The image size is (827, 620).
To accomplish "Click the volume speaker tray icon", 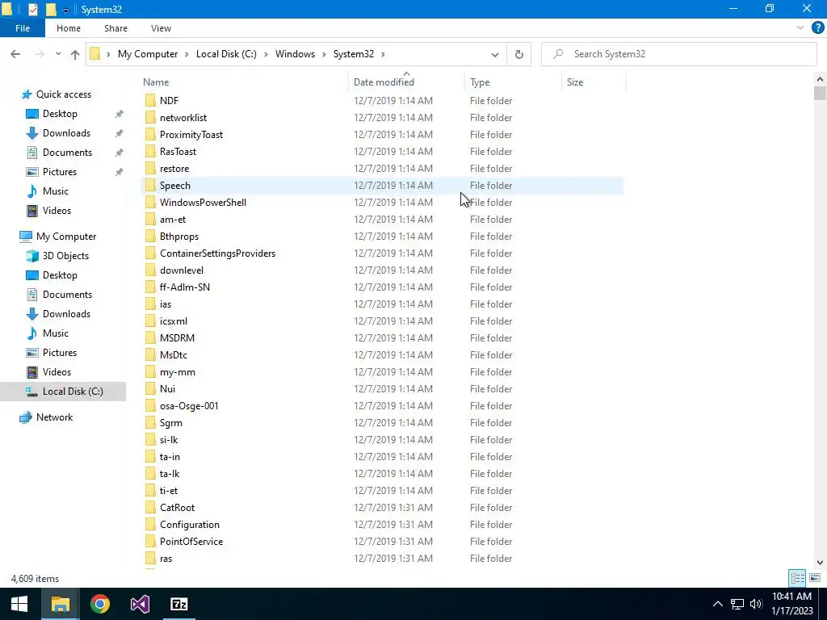I will point(756,604).
